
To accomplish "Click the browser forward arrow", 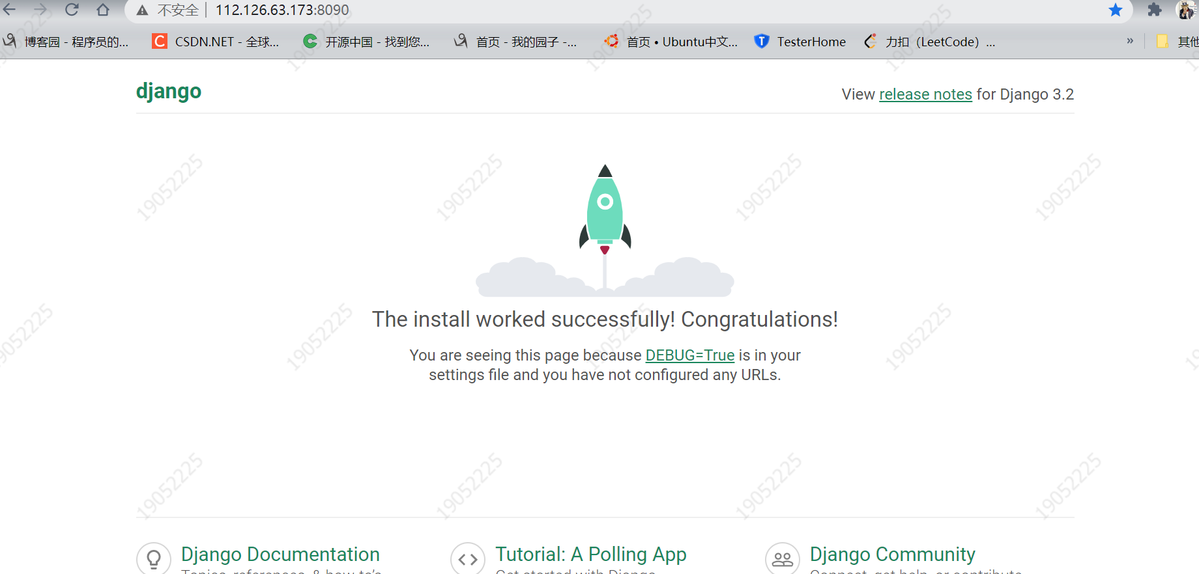I will (x=40, y=10).
